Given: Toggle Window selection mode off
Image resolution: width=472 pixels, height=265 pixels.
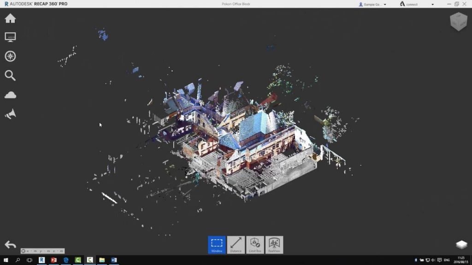Looking at the screenshot, I should 216,245.
